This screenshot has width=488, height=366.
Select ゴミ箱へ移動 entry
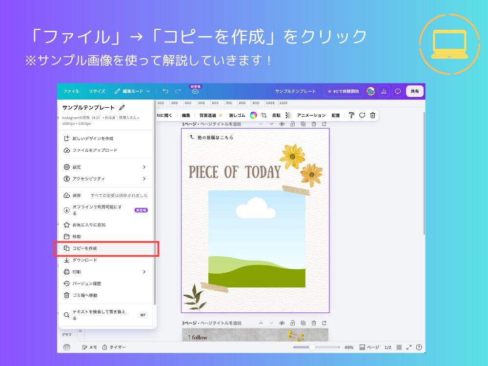(106, 295)
